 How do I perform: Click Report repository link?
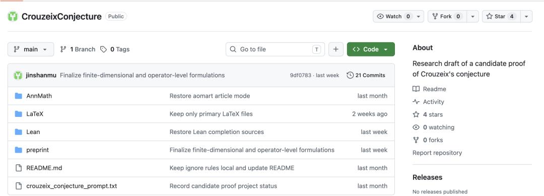click(437, 153)
